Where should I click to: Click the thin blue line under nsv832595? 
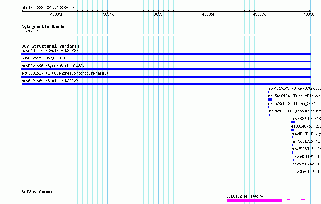click(x=166, y=61)
